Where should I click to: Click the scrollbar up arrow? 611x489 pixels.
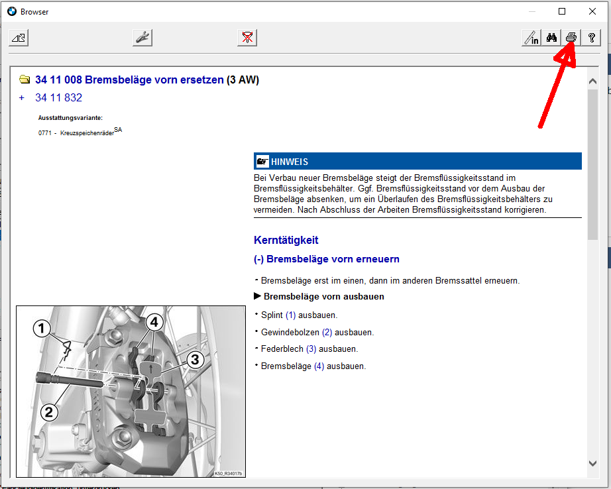click(592, 81)
